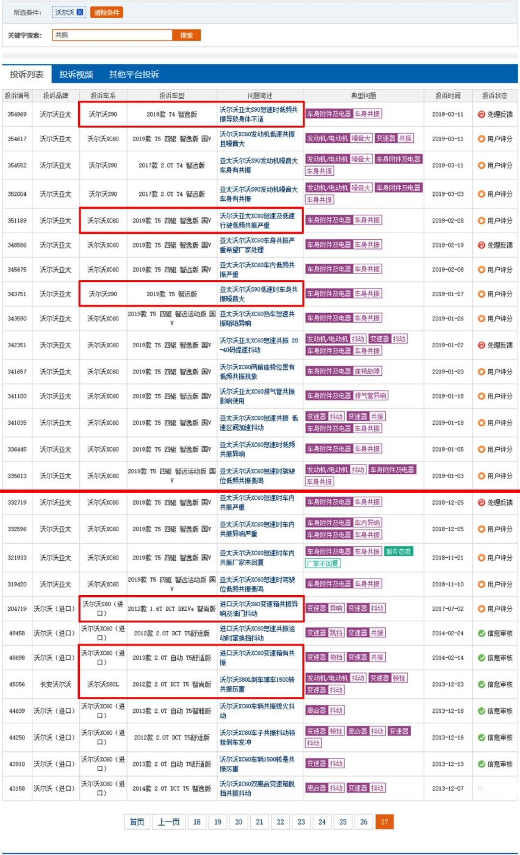
Task: Click the 用户评分 star icon for complaint 204719
Action: pyautogui.click(x=481, y=608)
